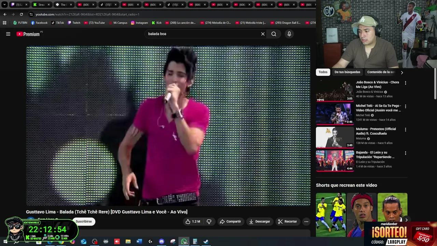Open Microsoft Word from the taskbar

pyautogui.click(x=139, y=242)
